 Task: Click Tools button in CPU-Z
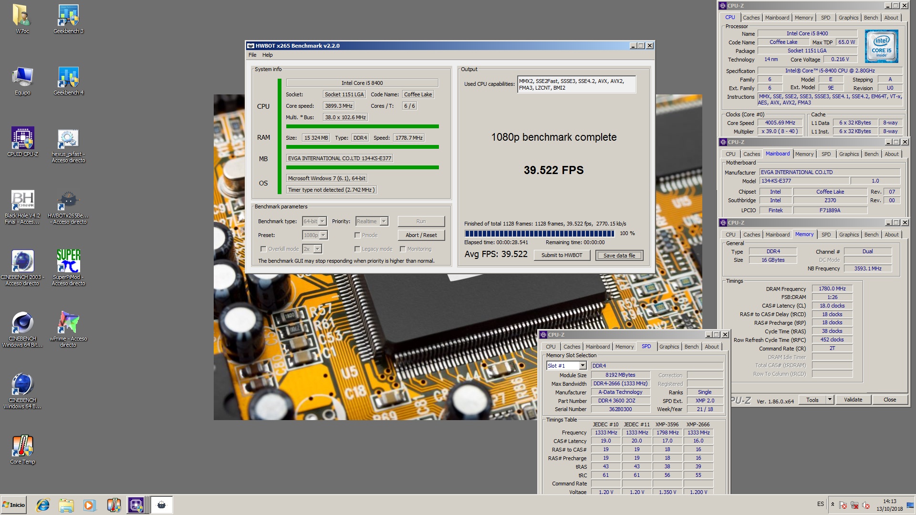pyautogui.click(x=812, y=400)
